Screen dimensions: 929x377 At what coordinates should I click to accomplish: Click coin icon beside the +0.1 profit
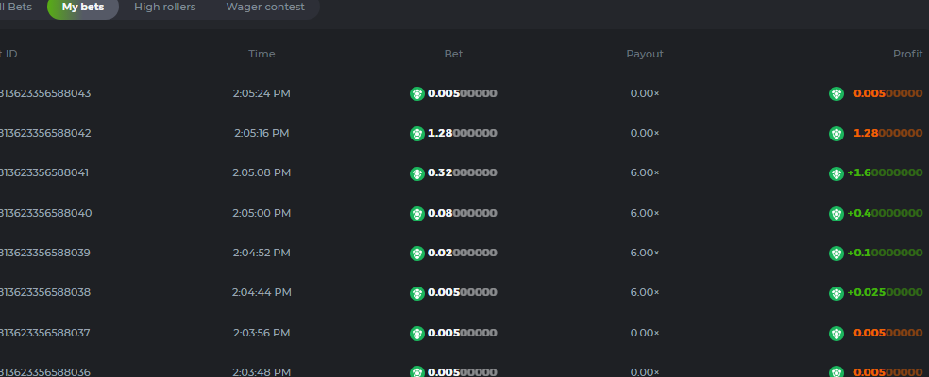[x=836, y=254]
